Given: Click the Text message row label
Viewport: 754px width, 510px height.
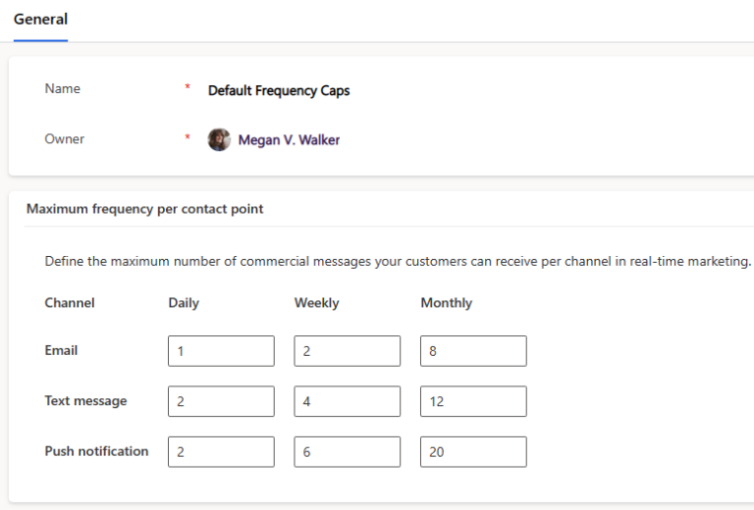Looking at the screenshot, I should tap(85, 401).
